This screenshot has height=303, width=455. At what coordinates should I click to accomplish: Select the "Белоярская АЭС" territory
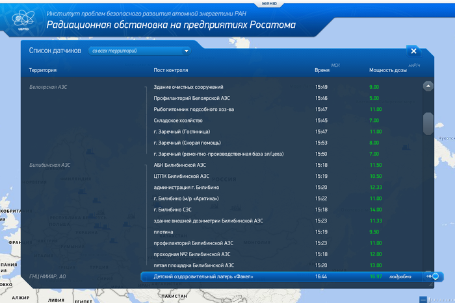coord(49,87)
